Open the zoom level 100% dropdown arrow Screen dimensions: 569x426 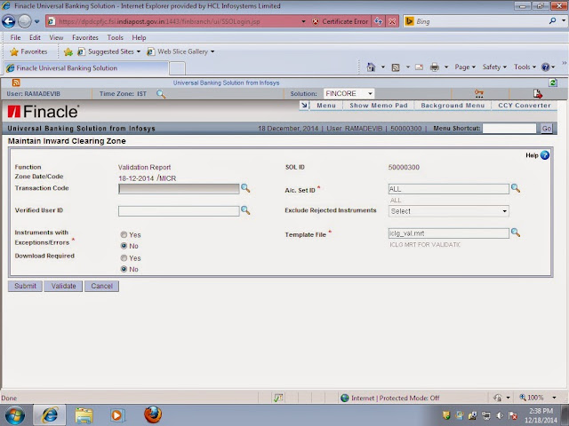[554, 398]
